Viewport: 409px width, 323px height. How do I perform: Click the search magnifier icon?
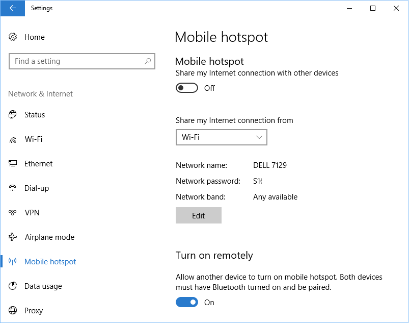click(x=148, y=61)
